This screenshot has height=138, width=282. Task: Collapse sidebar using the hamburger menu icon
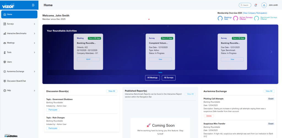[33, 5]
